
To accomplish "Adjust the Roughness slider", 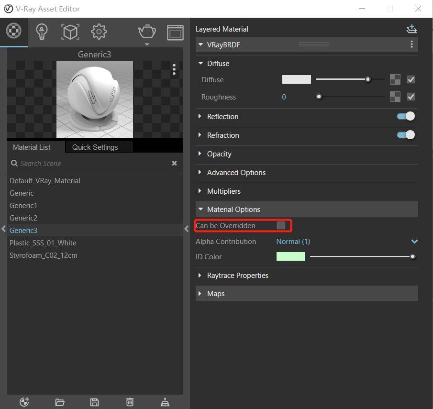I will [350, 97].
